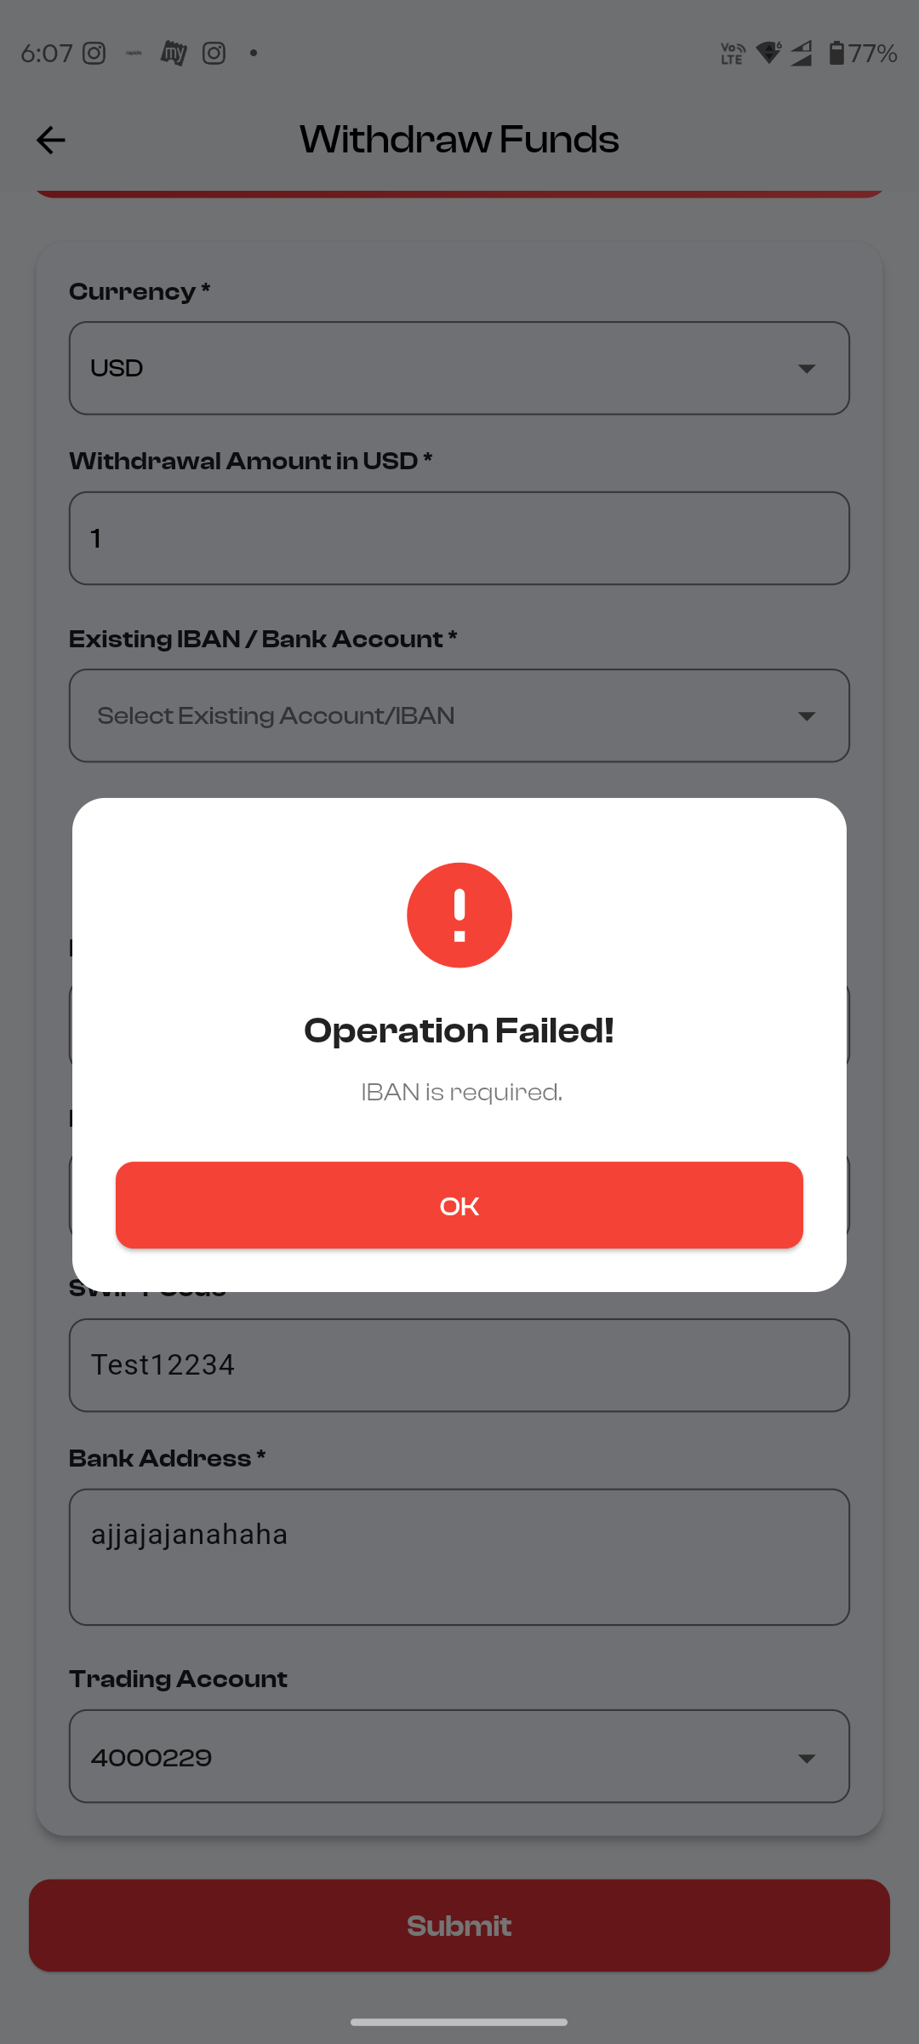Viewport: 919px width, 2044px height.
Task: Tap the 'IBAN is required.' message
Action: pos(461,1093)
